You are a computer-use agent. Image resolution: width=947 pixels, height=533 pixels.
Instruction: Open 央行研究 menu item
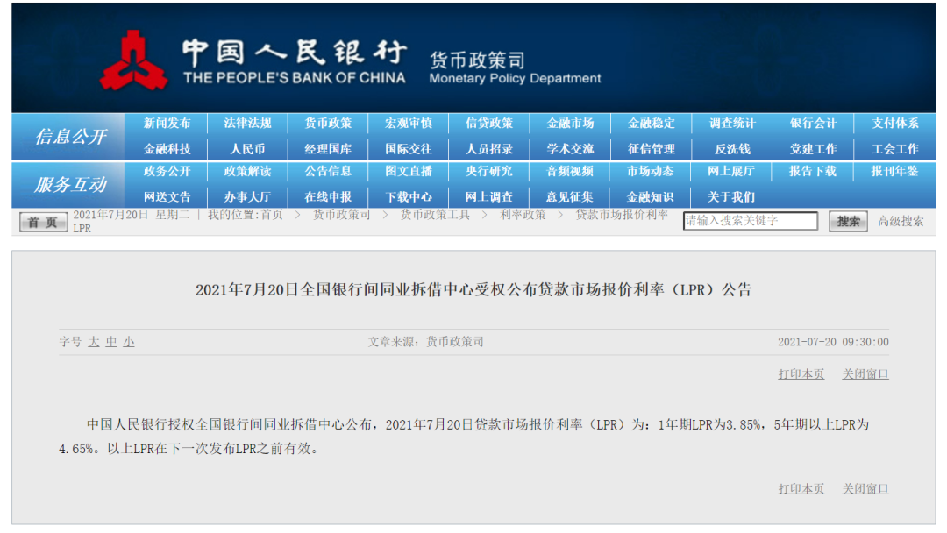click(489, 172)
